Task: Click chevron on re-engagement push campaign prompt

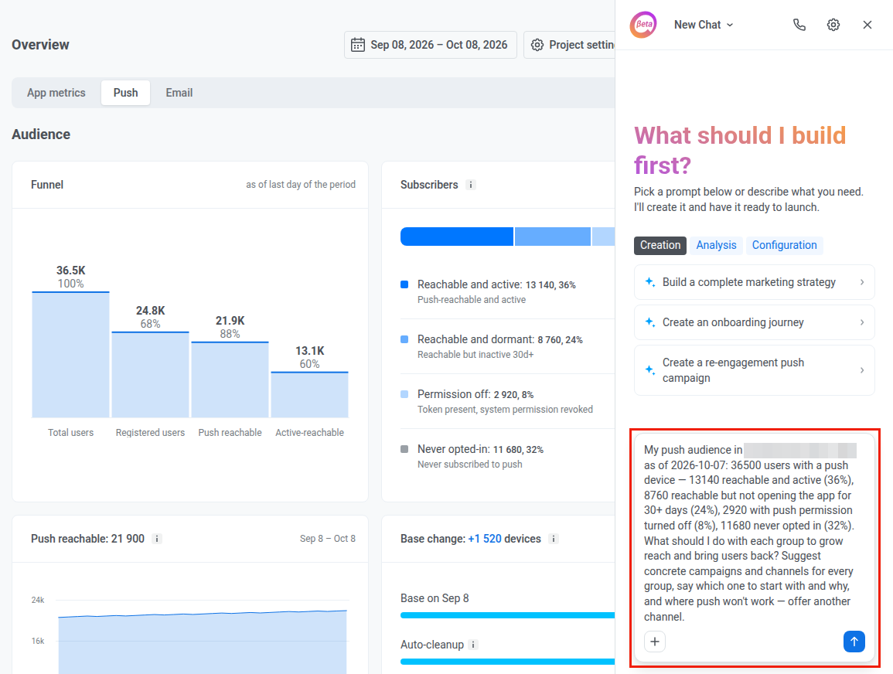Action: tap(861, 370)
